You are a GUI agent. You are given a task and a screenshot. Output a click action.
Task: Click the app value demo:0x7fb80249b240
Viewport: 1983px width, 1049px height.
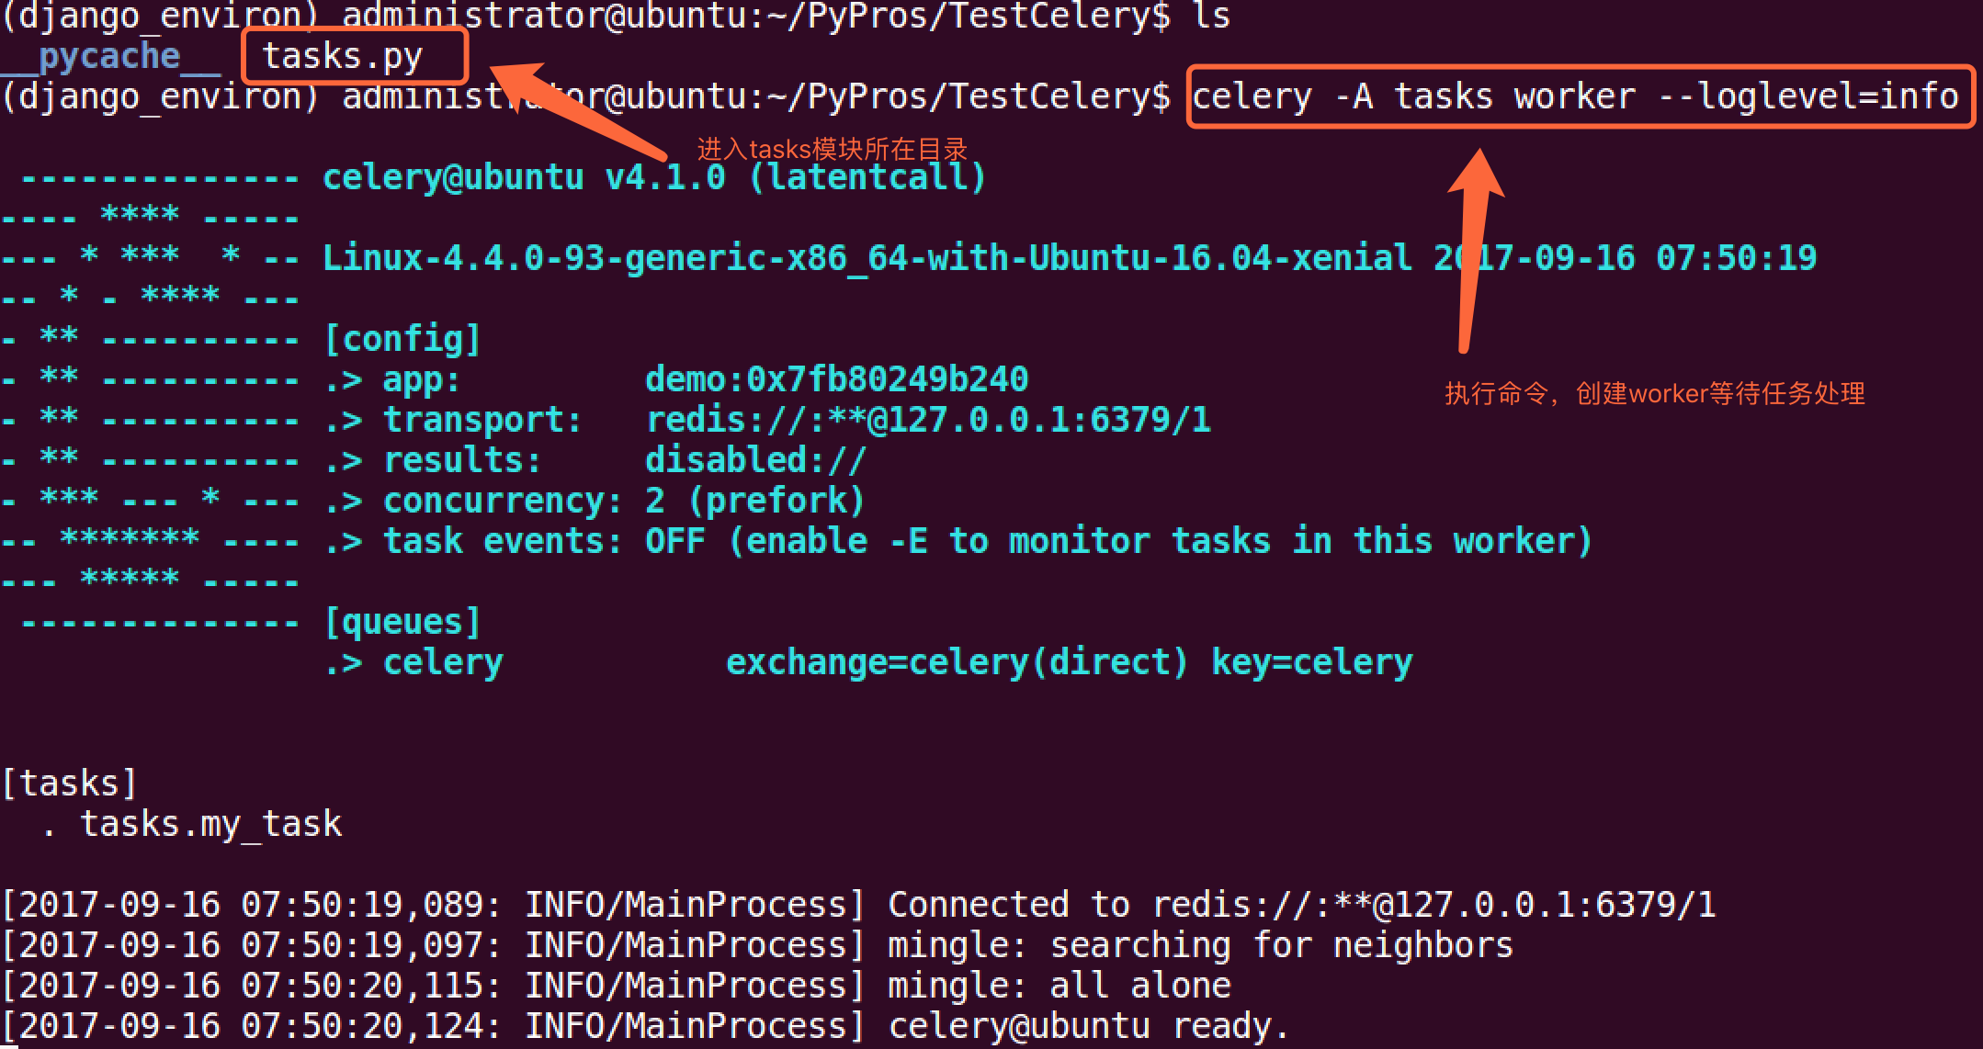[x=837, y=379]
